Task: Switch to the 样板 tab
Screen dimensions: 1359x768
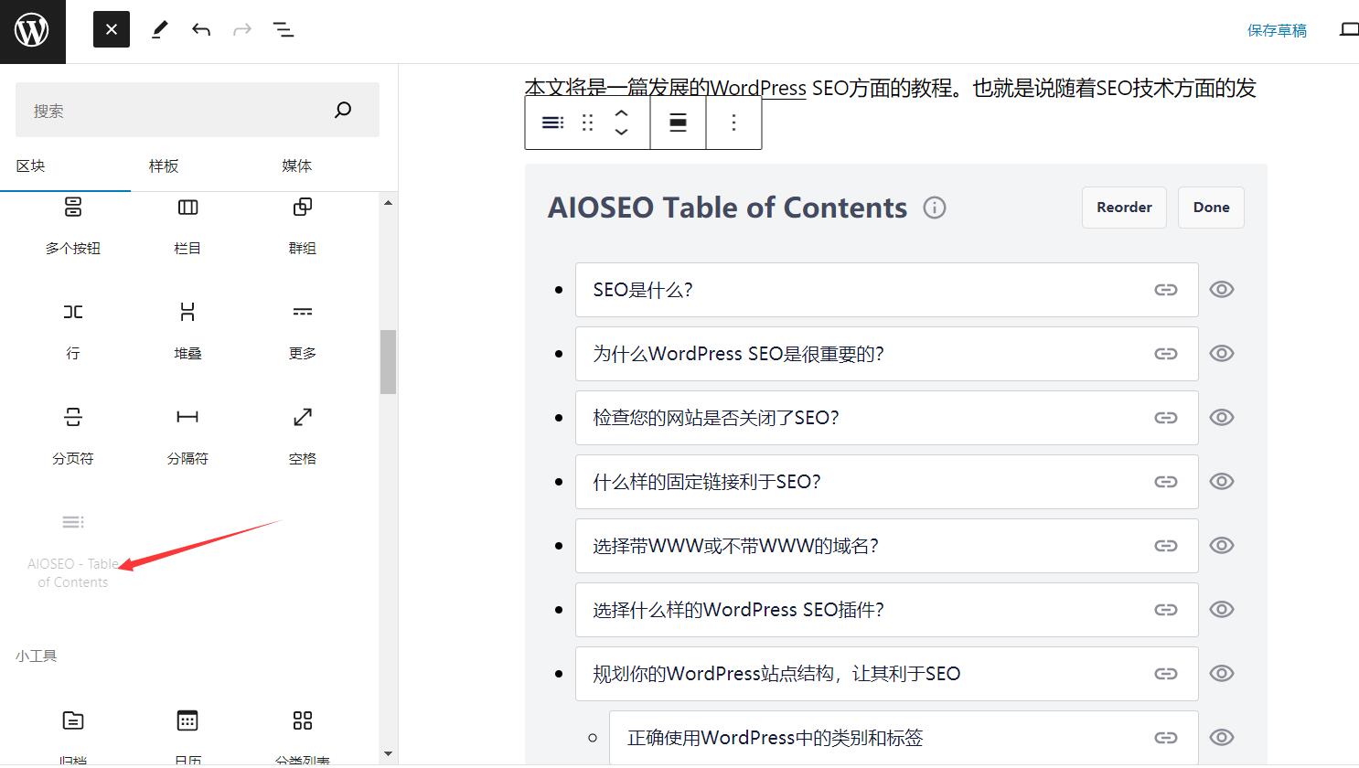Action: (x=164, y=165)
